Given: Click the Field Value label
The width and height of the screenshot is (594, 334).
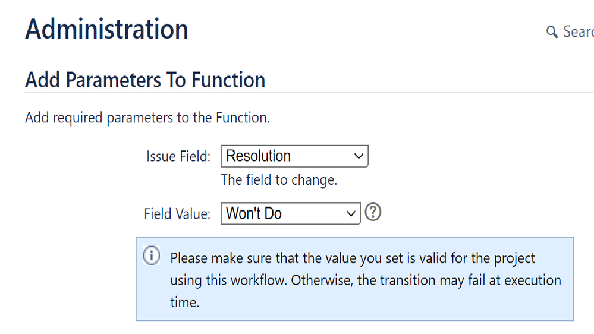Looking at the screenshot, I should 177,214.
